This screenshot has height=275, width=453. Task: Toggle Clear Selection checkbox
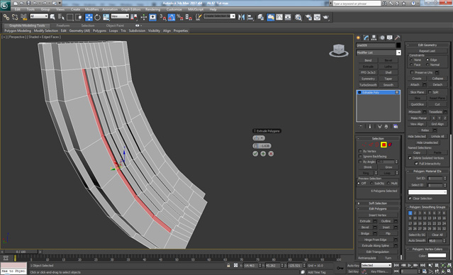[410, 198]
